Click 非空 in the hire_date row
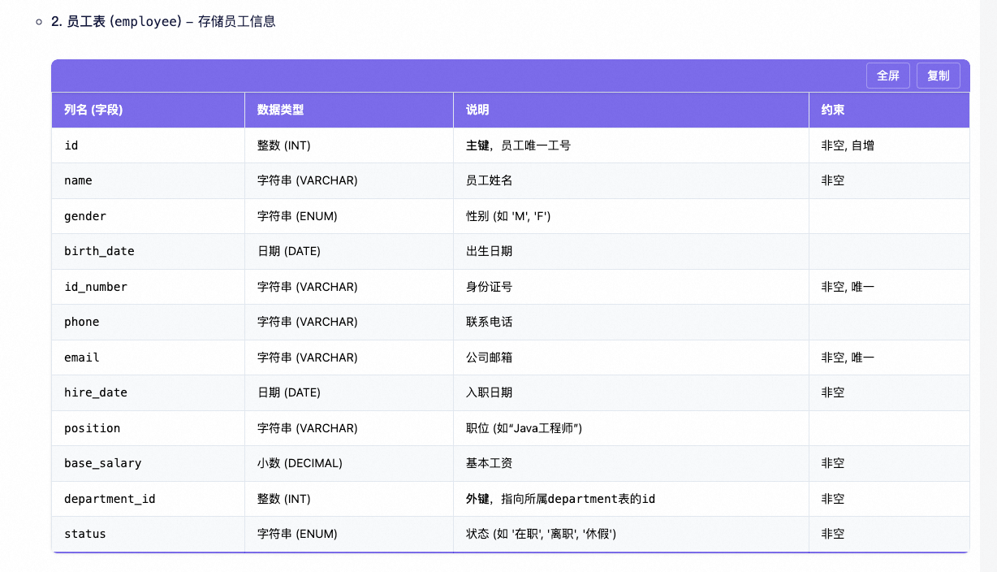The image size is (997, 572). coord(889,392)
